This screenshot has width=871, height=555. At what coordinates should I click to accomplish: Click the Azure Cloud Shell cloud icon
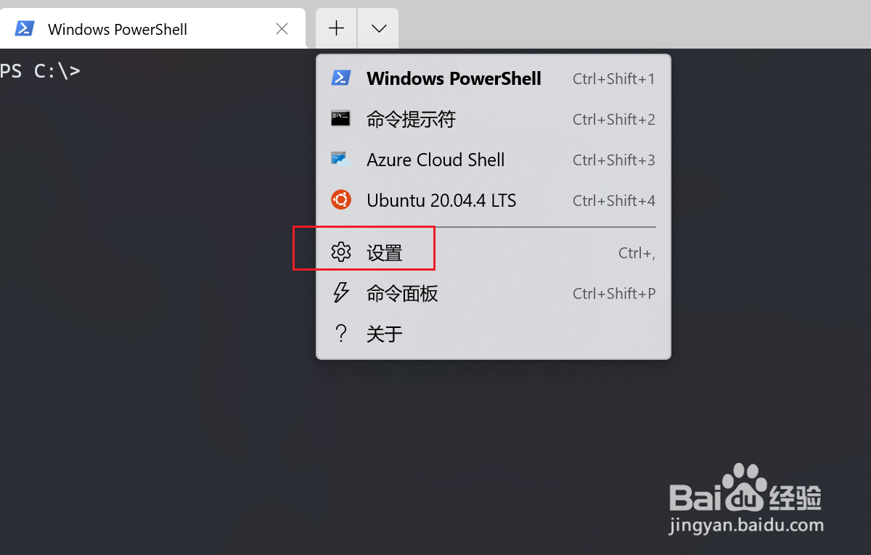click(341, 160)
